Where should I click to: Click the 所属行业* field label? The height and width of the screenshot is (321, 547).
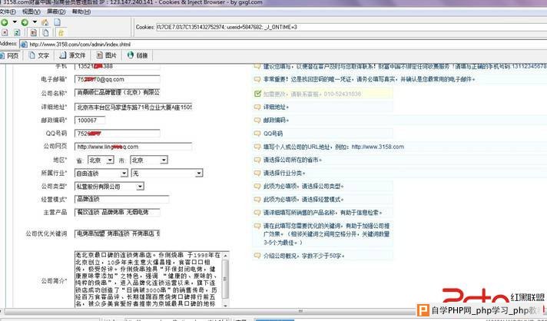coord(54,174)
